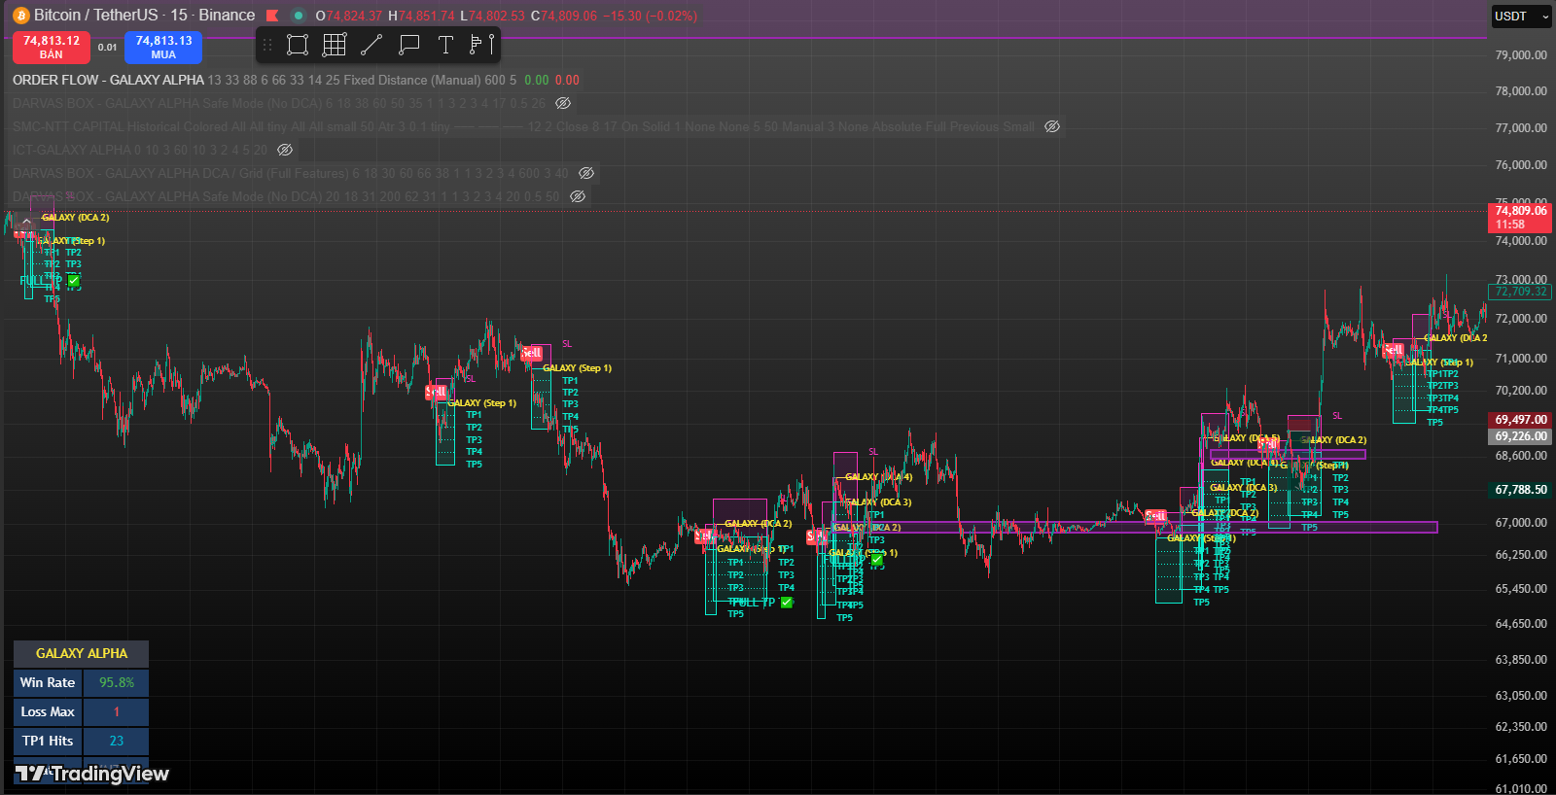
Task: Select the text annotation tool
Action: [x=445, y=45]
